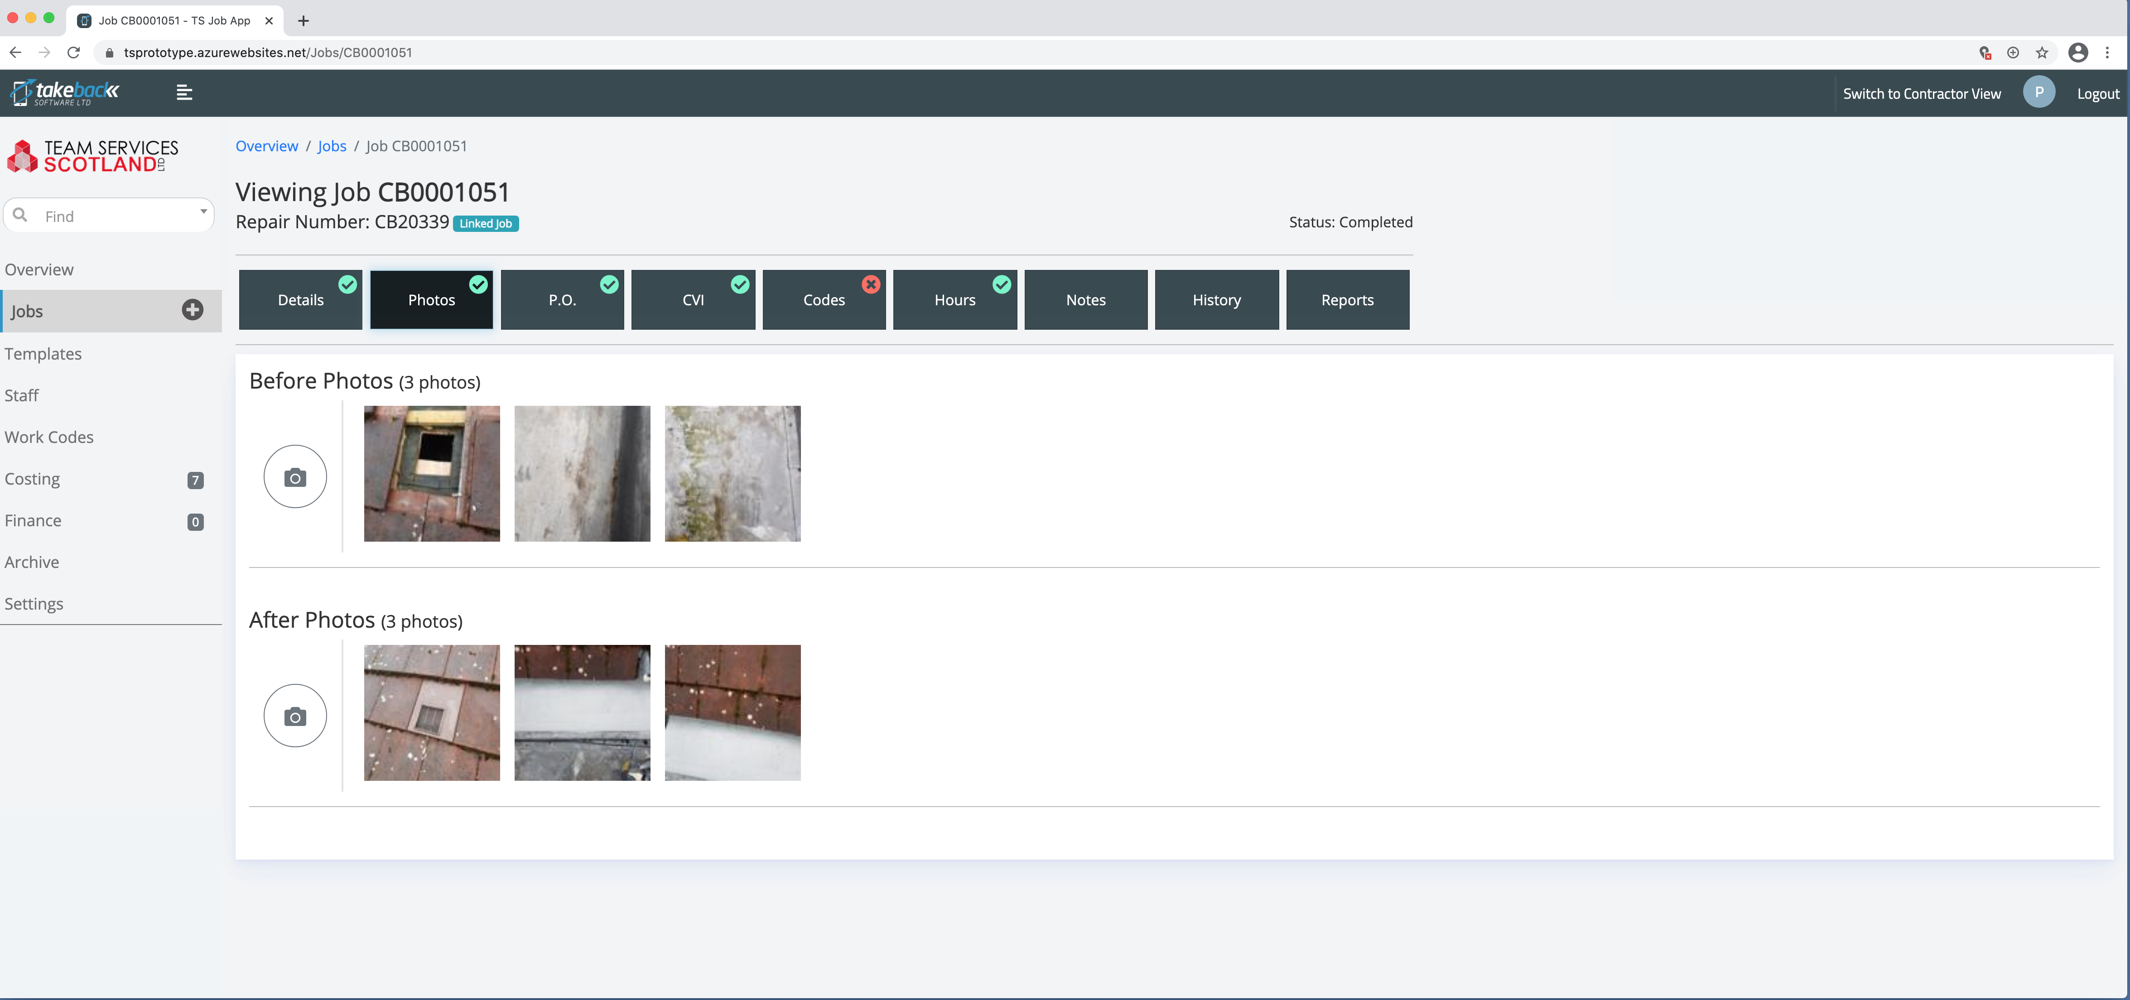Click the Finance badge showing 0

[195, 521]
